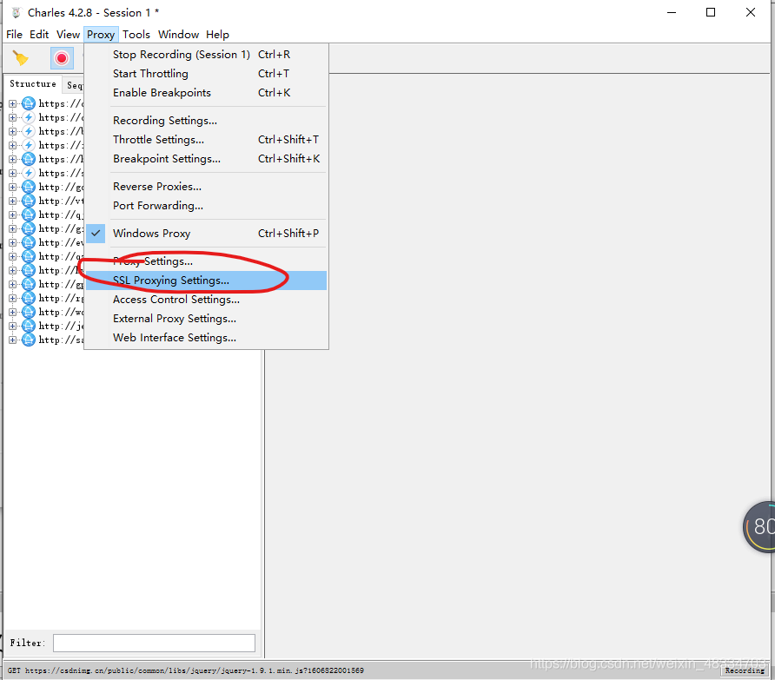Maximize the Charles window
Screen dimensions: 775x680
pyautogui.click(x=711, y=12)
